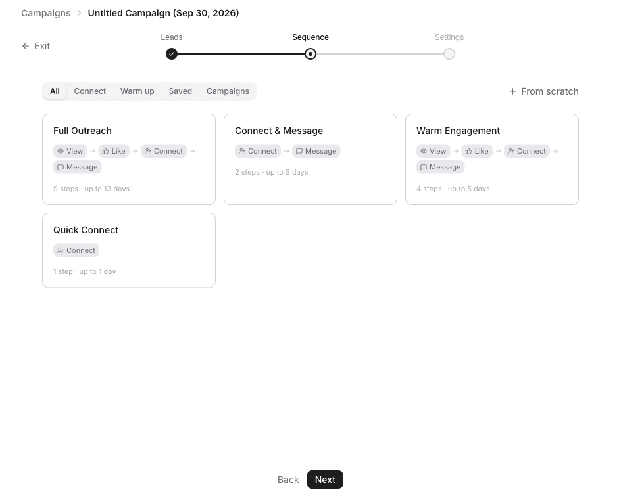
Task: Click the Like chip in Warm Engagement
Action: pyautogui.click(x=477, y=151)
